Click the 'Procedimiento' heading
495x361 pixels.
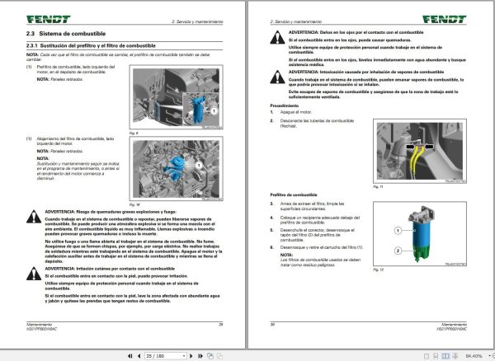(284, 105)
